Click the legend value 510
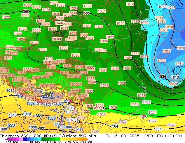This screenshot has height=143, width=185. [30, 142]
